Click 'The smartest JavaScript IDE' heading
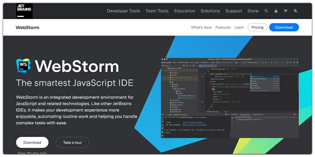This screenshot has width=315, height=157. click(x=75, y=83)
